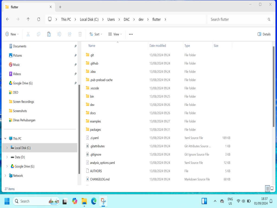Click the Refresh icon in navigation bar
The width and height of the screenshot is (277, 208).
click(39, 19)
